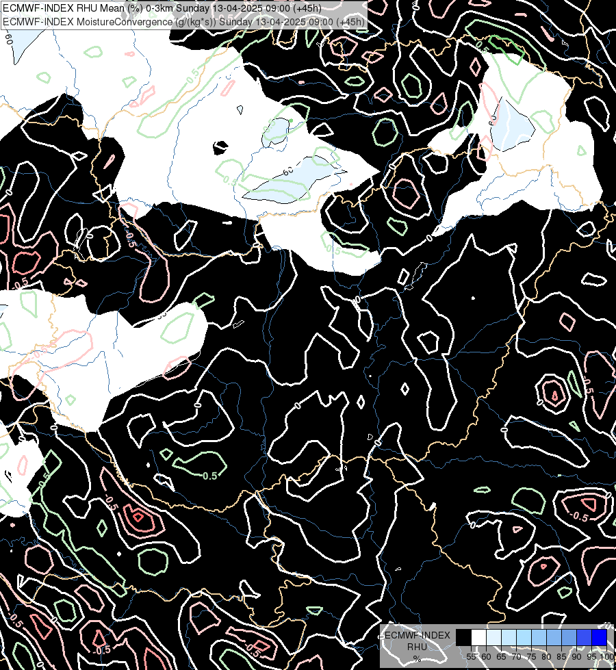The height and width of the screenshot is (670, 616).
Task: Click the legend value 100
Action: coord(606,657)
